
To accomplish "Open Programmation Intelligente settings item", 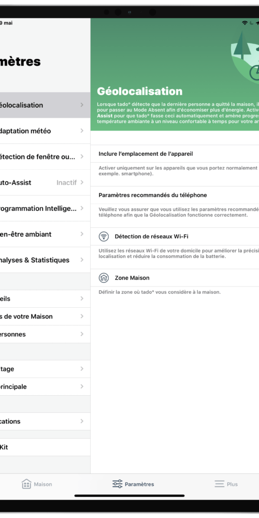I will (45, 208).
